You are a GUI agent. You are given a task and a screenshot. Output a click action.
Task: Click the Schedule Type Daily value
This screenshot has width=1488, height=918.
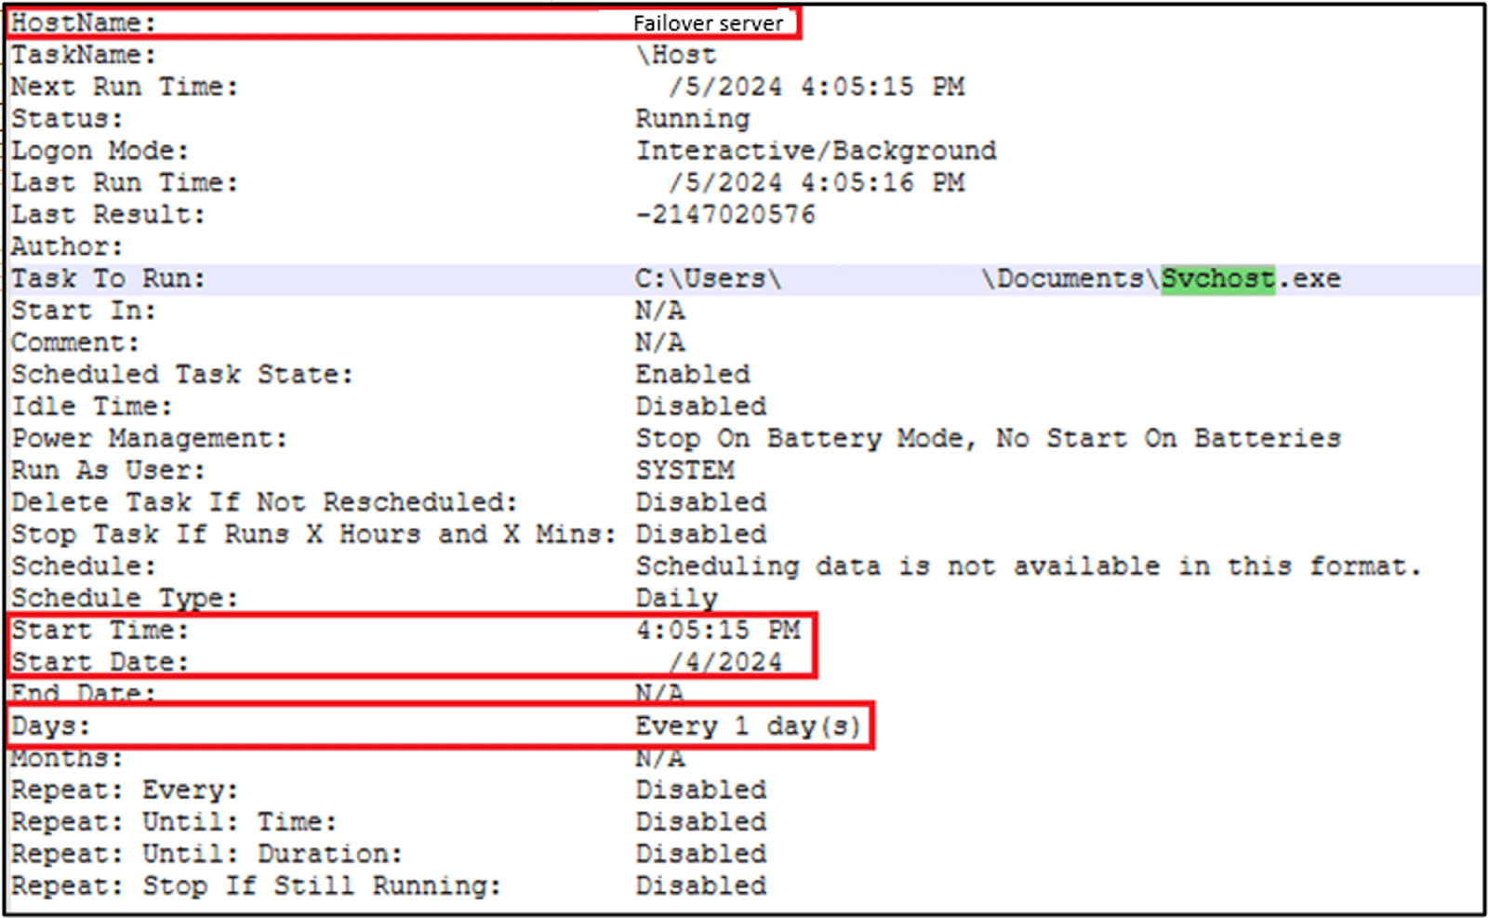pyautogui.click(x=676, y=598)
